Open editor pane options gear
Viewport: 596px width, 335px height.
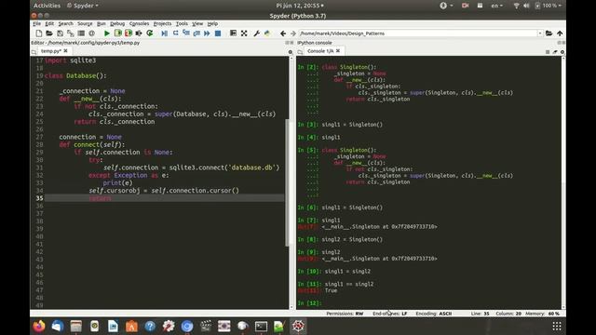291,52
